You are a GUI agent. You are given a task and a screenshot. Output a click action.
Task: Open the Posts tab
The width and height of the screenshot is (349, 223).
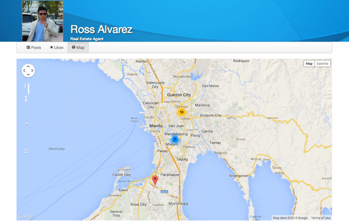click(34, 47)
